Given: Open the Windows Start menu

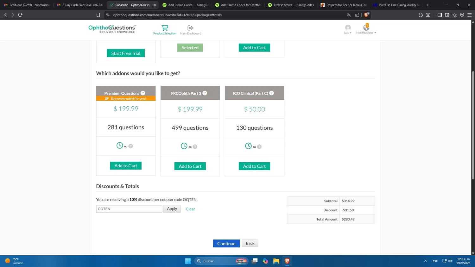Looking at the screenshot, I should [x=188, y=261].
